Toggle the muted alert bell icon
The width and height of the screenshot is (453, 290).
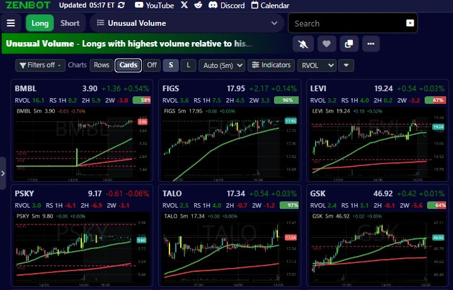click(x=303, y=44)
